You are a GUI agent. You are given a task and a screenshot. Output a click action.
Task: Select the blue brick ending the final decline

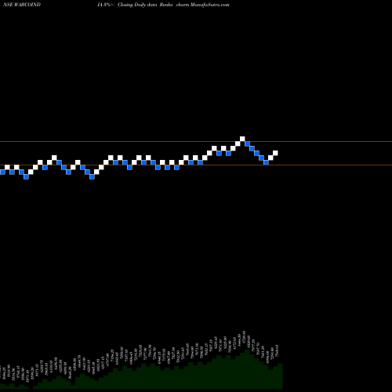point(266,162)
